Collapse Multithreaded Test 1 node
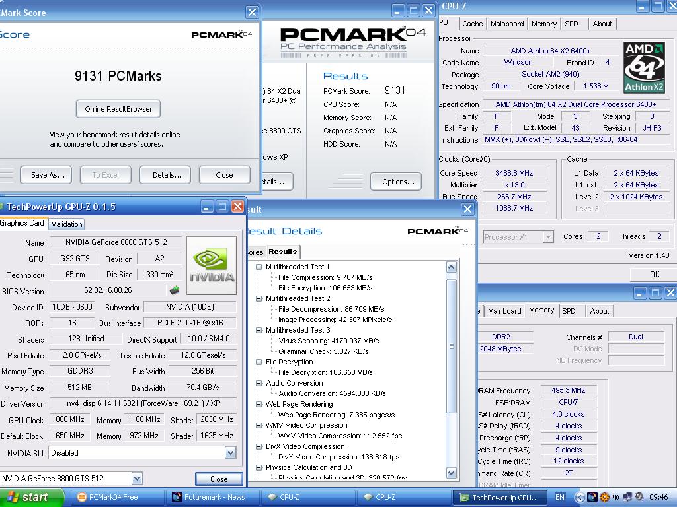677x507 pixels. [x=259, y=267]
